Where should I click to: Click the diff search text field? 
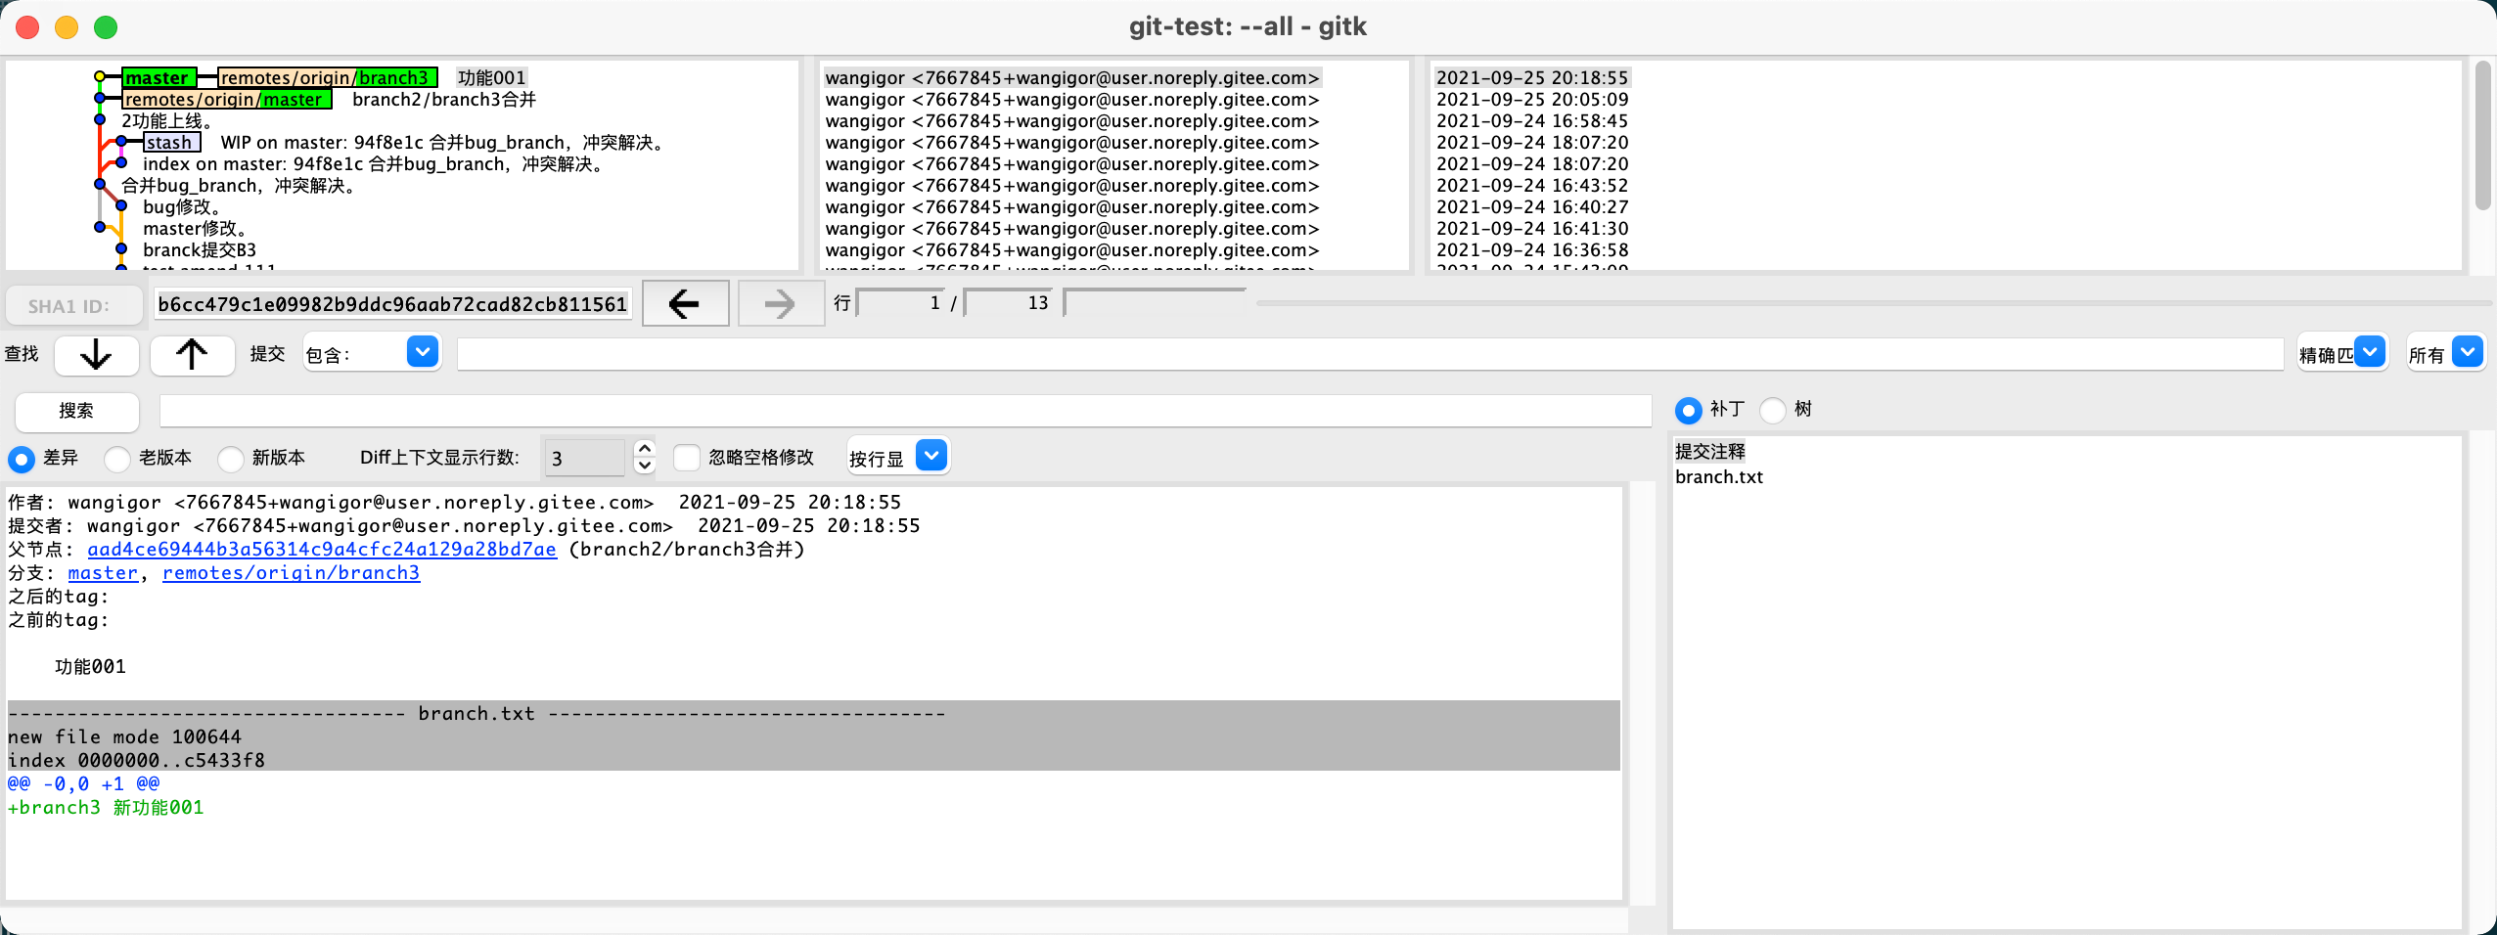click(x=905, y=411)
